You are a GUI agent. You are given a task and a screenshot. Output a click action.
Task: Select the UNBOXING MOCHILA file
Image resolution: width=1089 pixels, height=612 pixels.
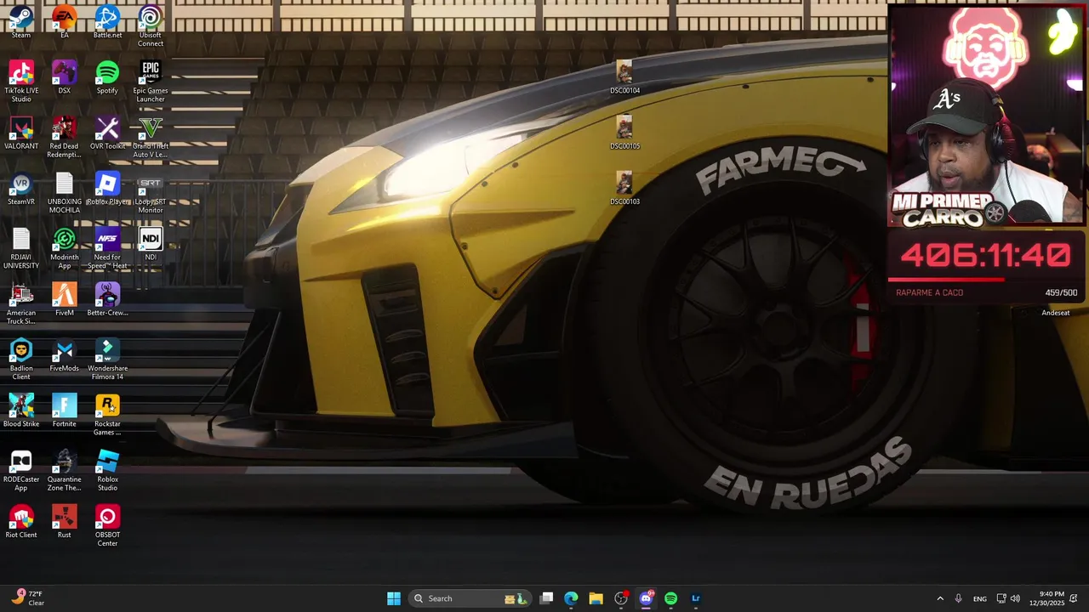pyautogui.click(x=65, y=194)
